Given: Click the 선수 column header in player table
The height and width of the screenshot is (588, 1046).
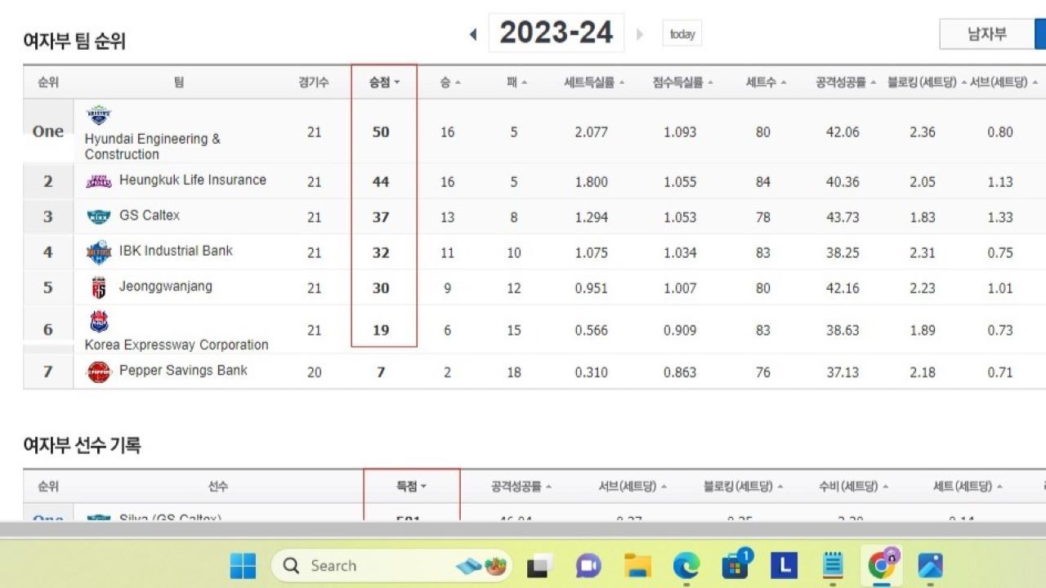Looking at the screenshot, I should click(217, 486).
